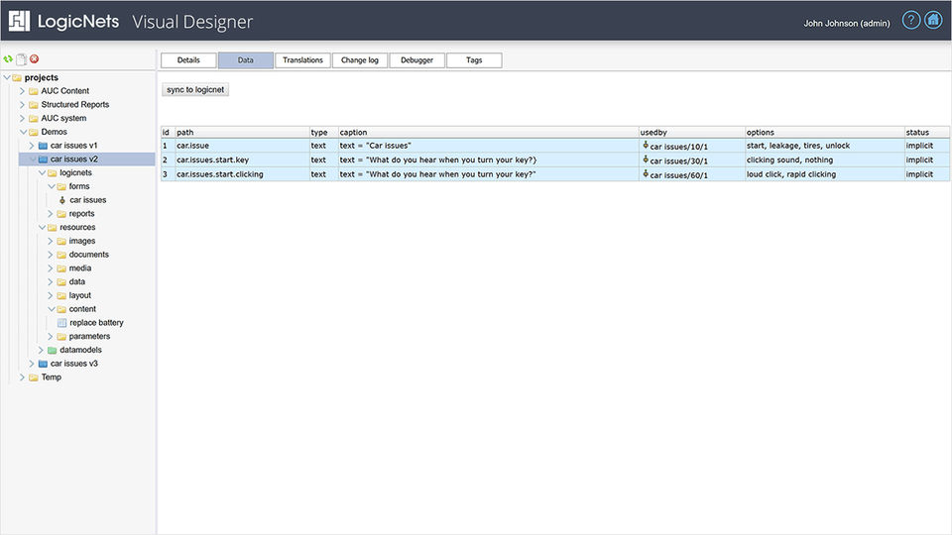Image resolution: width=952 pixels, height=535 pixels.
Task: Collapse the root projects node
Action: click(x=7, y=77)
